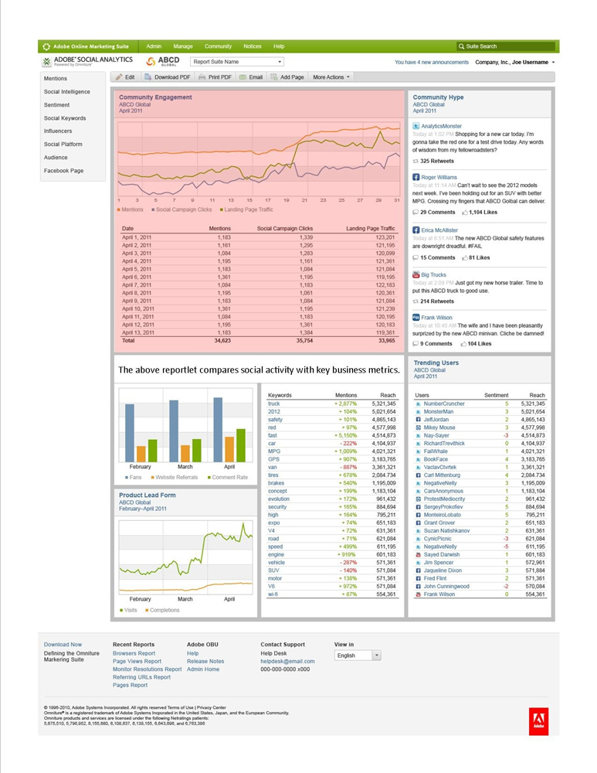The width and height of the screenshot is (597, 773).
Task: Click the network icon beside Frank Wilson post
Action: [416, 318]
